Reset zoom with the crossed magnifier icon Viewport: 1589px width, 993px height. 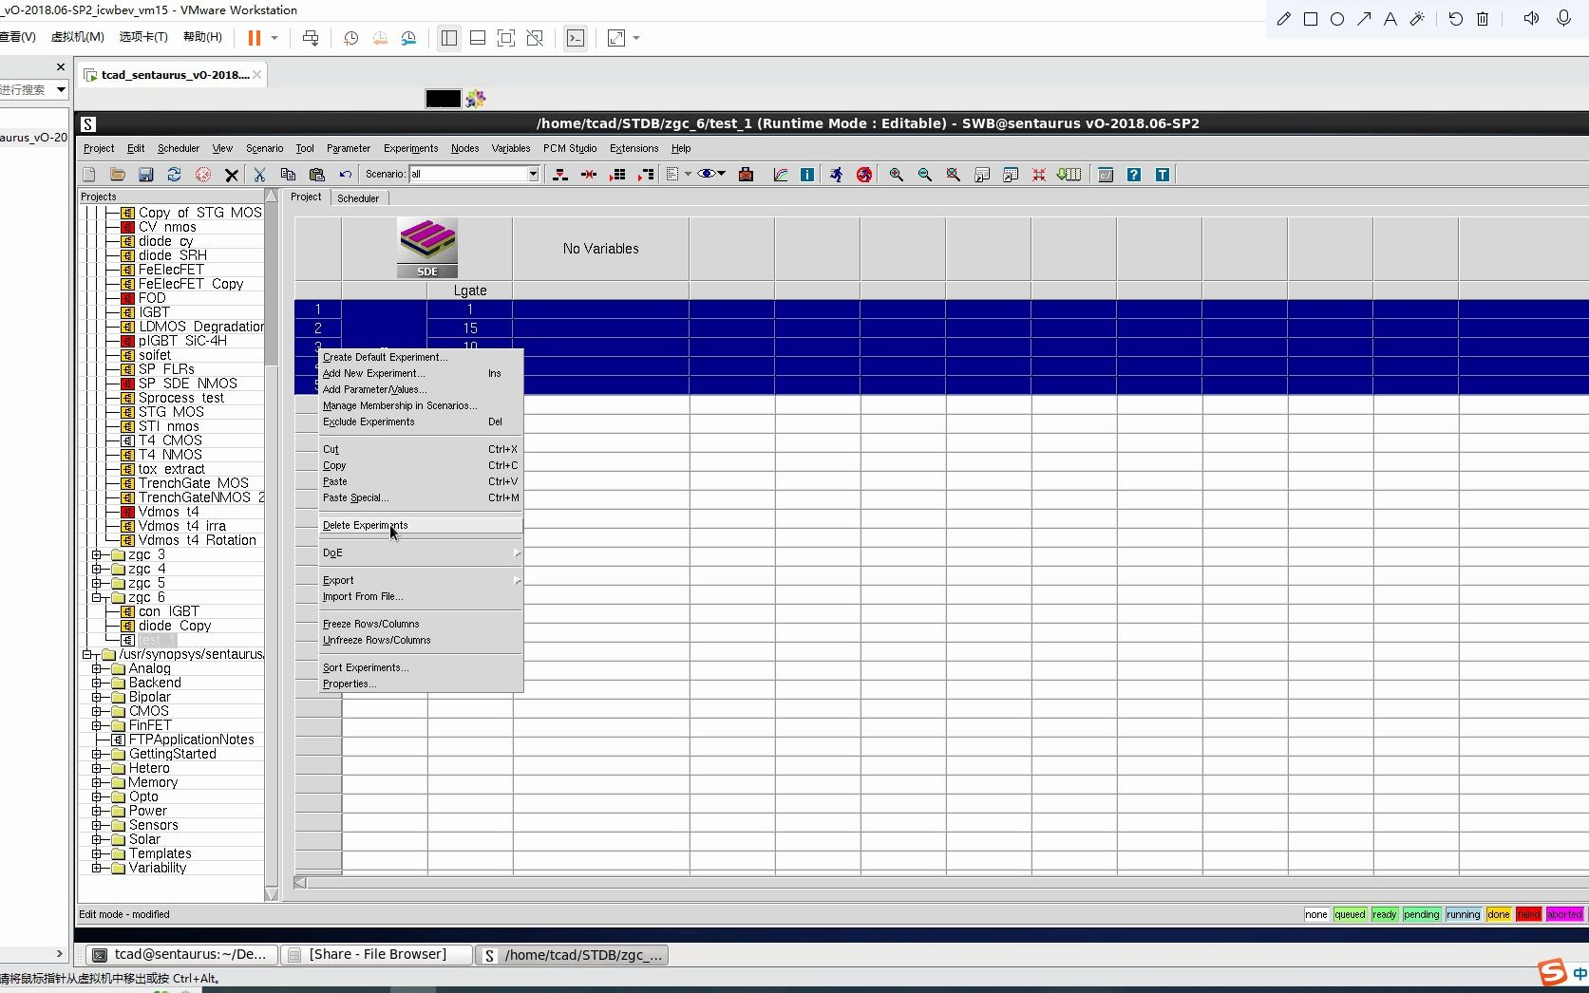(x=953, y=175)
